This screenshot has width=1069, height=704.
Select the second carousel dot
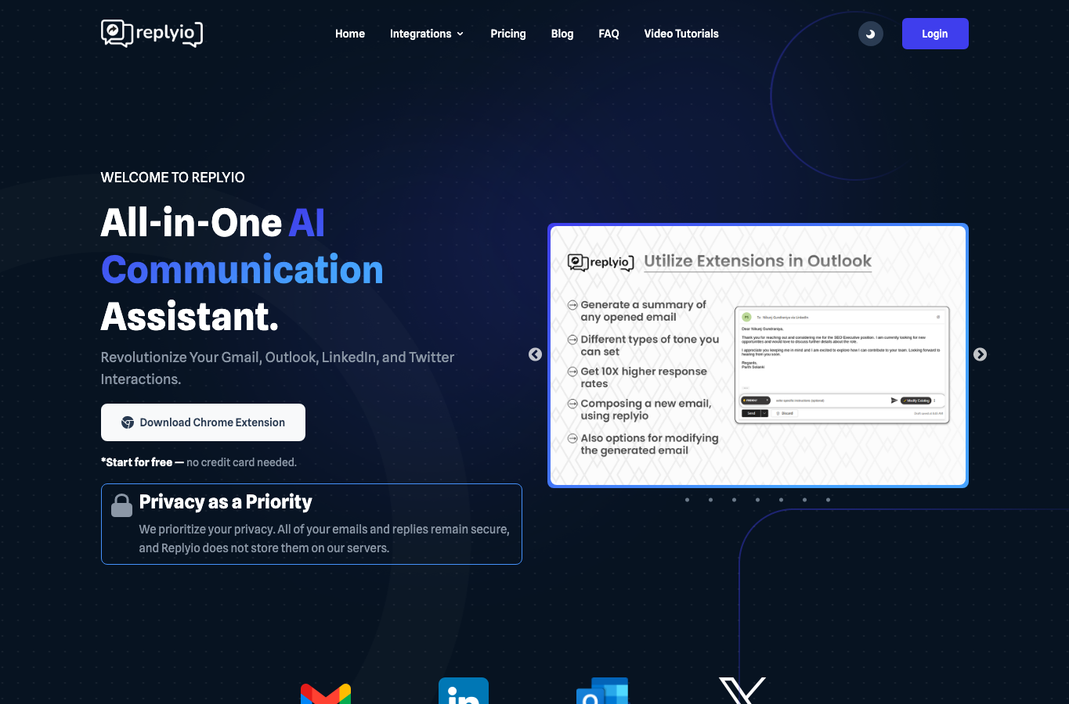(x=710, y=500)
